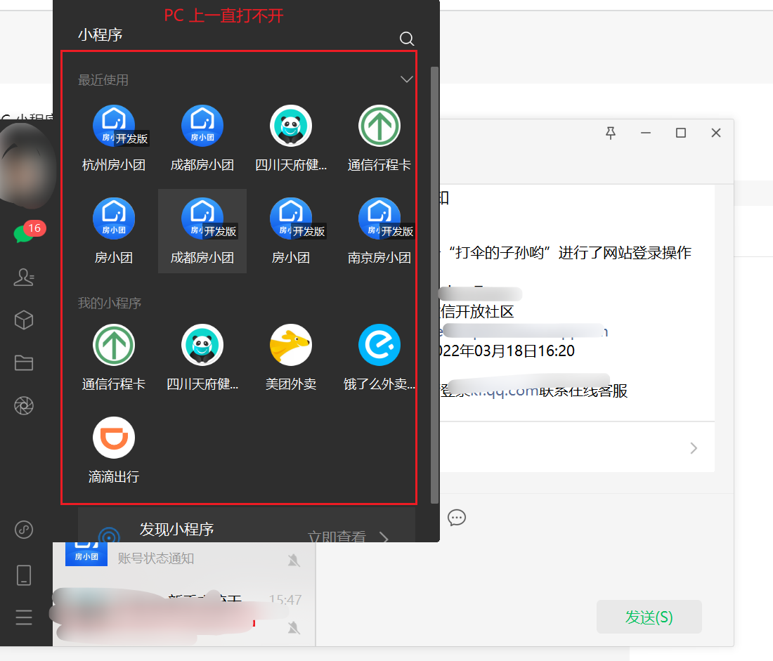Launch 饿了么外卖 mini program
773x661 pixels.
tap(379, 358)
